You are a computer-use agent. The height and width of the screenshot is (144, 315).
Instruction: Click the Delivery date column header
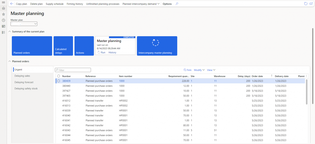282,76
